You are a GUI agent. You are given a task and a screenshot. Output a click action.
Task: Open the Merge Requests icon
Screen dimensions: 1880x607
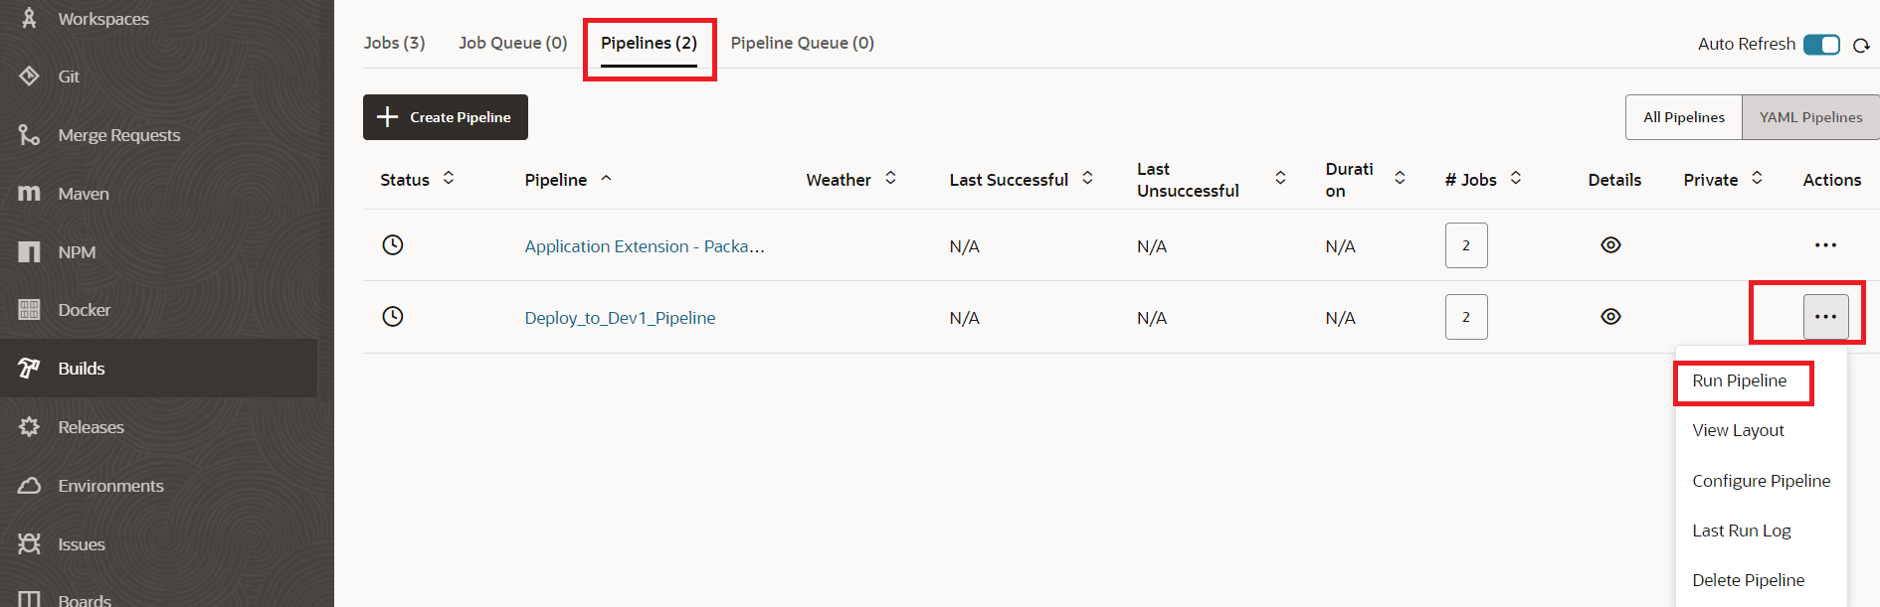(x=29, y=135)
